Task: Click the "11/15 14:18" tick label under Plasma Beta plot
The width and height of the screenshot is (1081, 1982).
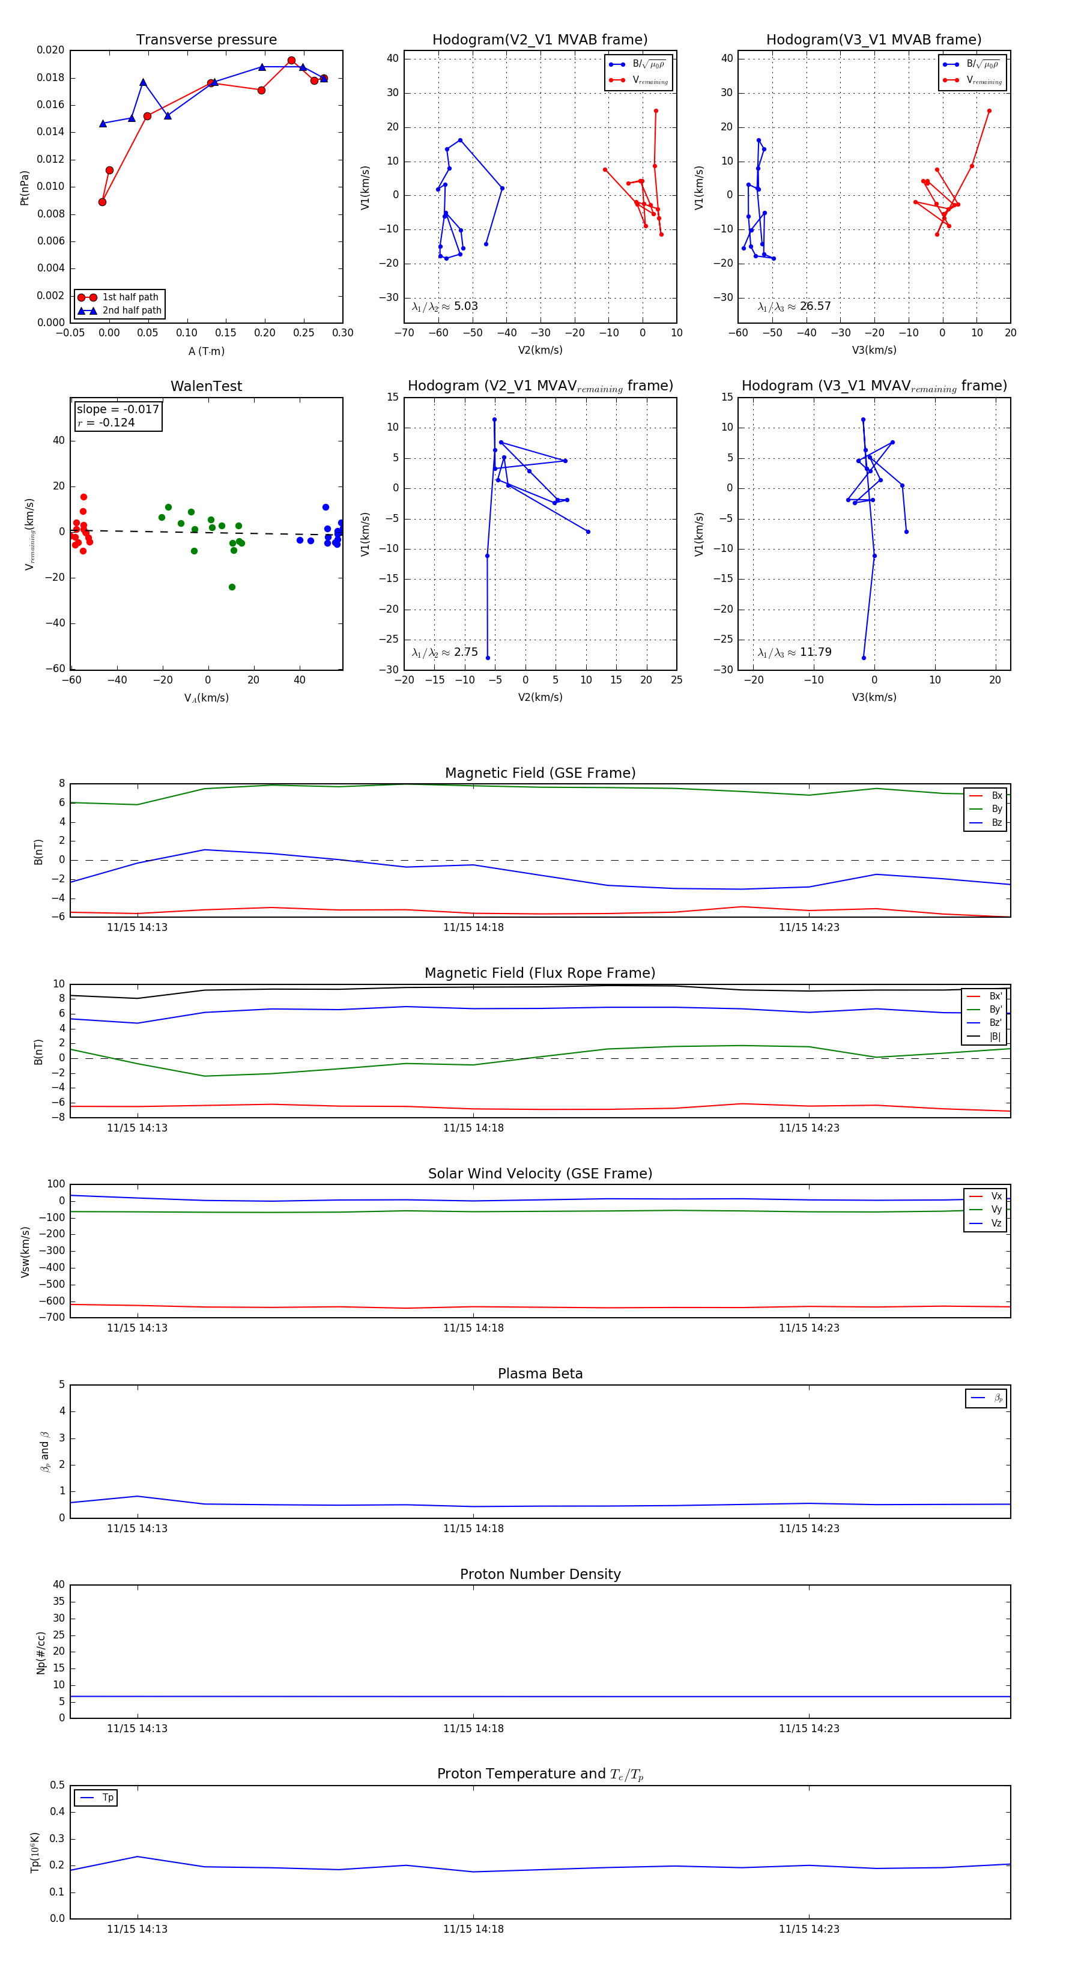Action: point(473,1529)
